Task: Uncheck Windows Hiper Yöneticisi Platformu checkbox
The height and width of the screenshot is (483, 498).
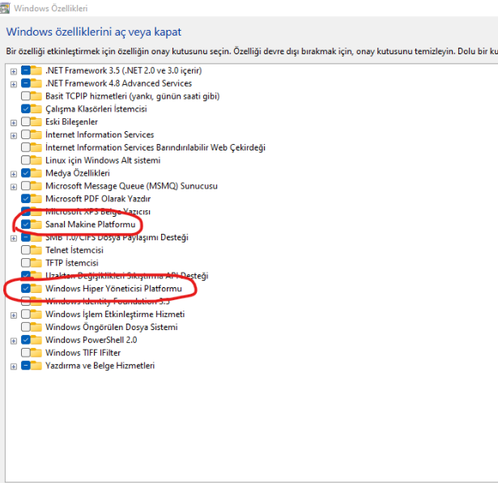Action: [26, 289]
